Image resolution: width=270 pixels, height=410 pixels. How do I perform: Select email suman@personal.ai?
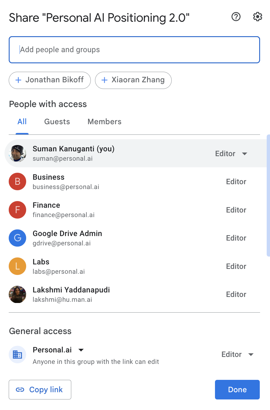tap(63, 159)
